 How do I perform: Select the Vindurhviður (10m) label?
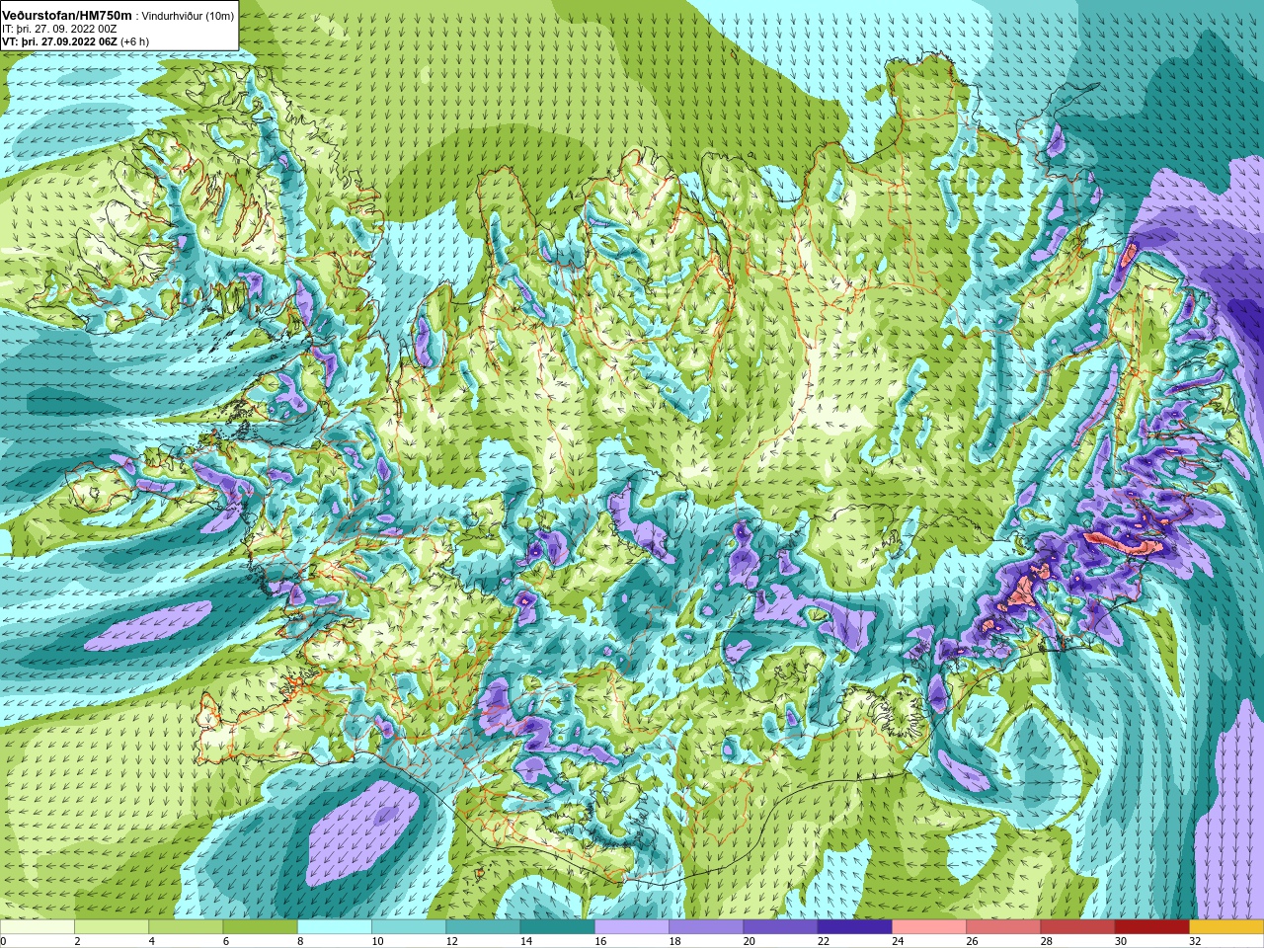click(x=188, y=17)
